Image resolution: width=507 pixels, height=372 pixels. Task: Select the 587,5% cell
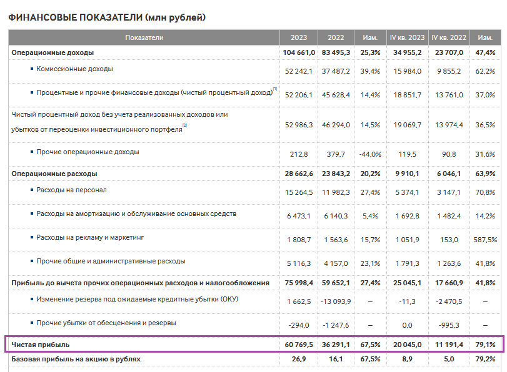pyautogui.click(x=485, y=240)
